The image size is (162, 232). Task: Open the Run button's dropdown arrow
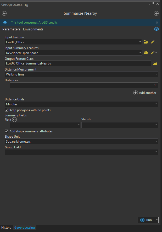[157, 220]
